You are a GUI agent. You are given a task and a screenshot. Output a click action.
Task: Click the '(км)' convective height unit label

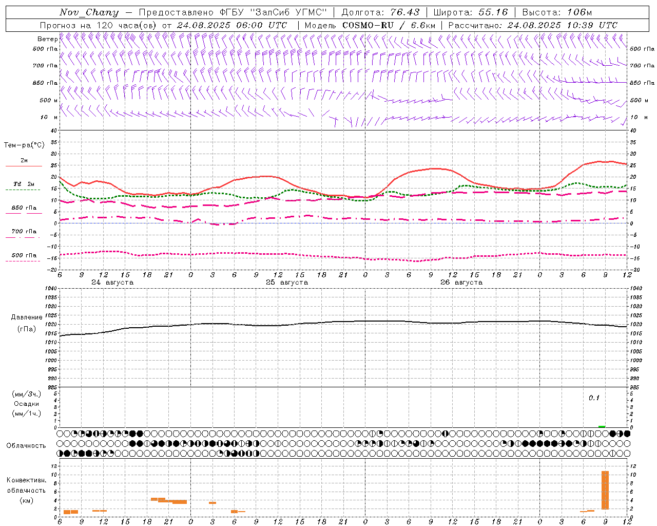pos(27,500)
